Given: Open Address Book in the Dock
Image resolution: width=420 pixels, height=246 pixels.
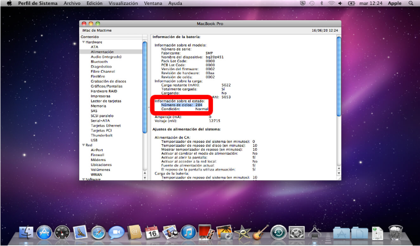Looking at the screenshot, I should [x=134, y=233].
